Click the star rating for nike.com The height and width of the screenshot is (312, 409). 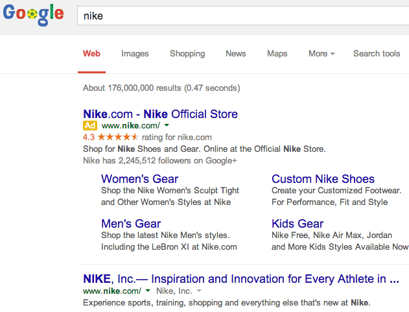coord(118,137)
